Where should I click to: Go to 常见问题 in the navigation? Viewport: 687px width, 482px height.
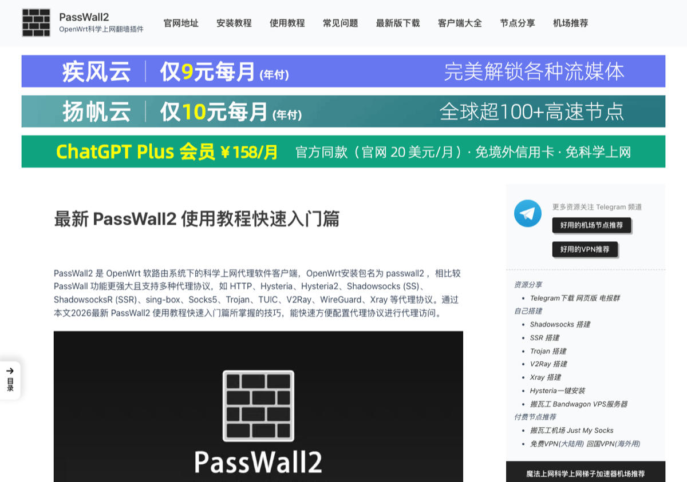coord(341,23)
